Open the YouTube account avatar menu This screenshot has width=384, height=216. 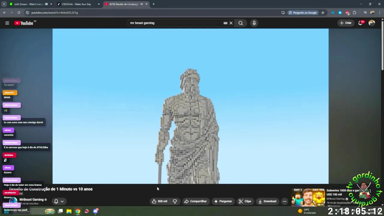coord(372,23)
